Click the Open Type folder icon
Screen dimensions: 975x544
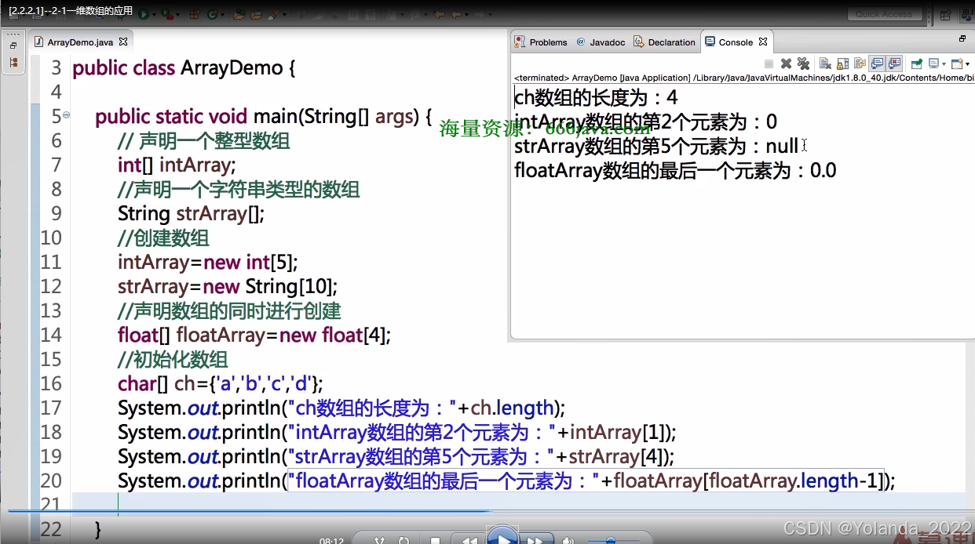(x=239, y=14)
